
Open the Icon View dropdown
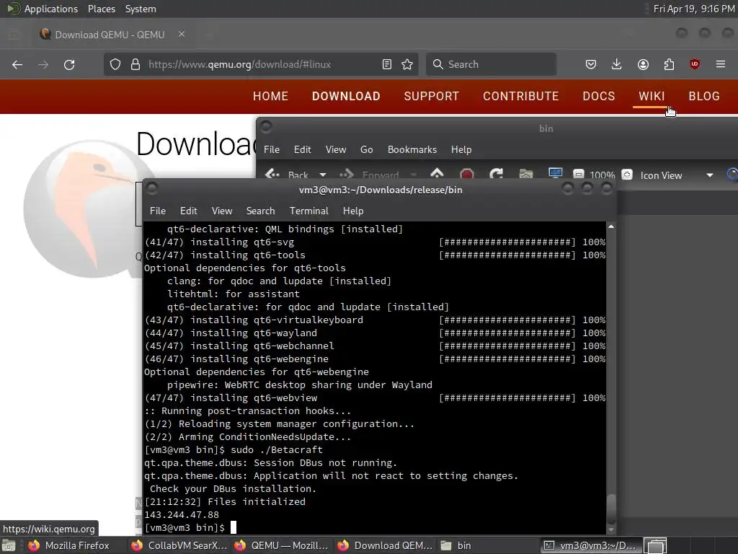tap(677, 175)
